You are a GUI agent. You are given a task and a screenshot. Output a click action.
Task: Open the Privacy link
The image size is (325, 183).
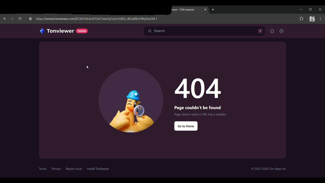click(56, 169)
